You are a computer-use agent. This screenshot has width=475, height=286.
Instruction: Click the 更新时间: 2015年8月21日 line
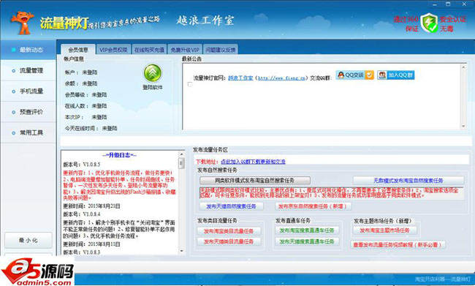(91, 206)
